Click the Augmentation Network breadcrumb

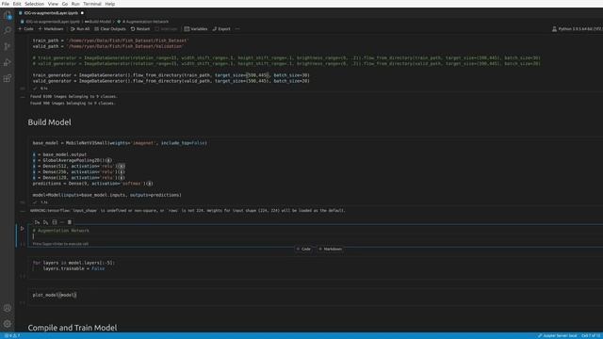[x=143, y=22]
